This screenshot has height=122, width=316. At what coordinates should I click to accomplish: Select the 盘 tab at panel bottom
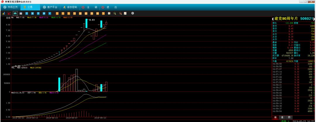282,117
